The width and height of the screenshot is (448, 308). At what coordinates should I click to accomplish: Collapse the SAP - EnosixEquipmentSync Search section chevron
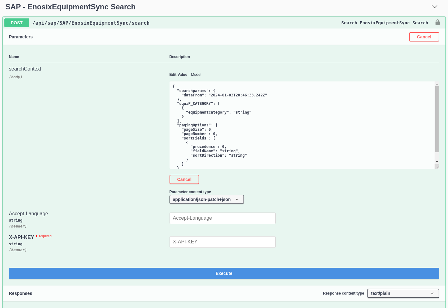435,7
